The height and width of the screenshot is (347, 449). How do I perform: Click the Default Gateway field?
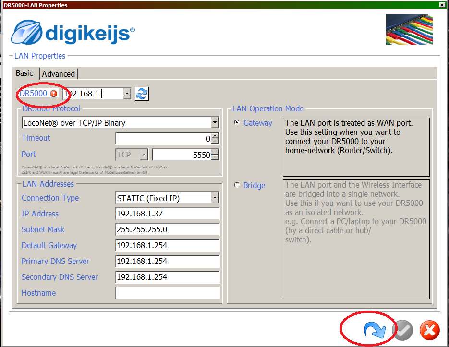(x=168, y=245)
